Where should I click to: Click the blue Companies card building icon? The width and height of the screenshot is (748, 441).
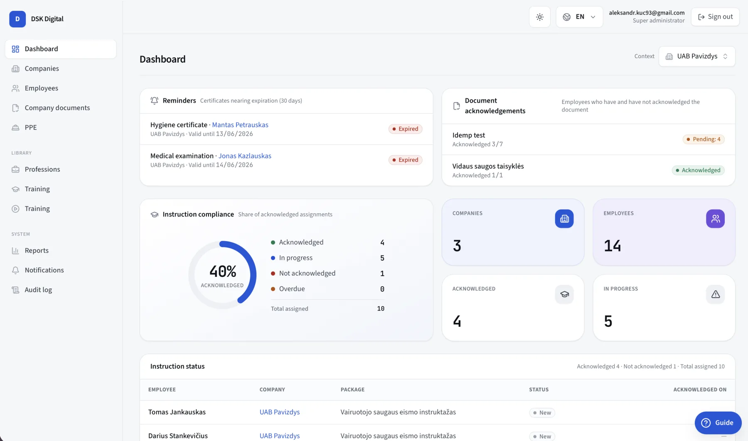pos(564,219)
